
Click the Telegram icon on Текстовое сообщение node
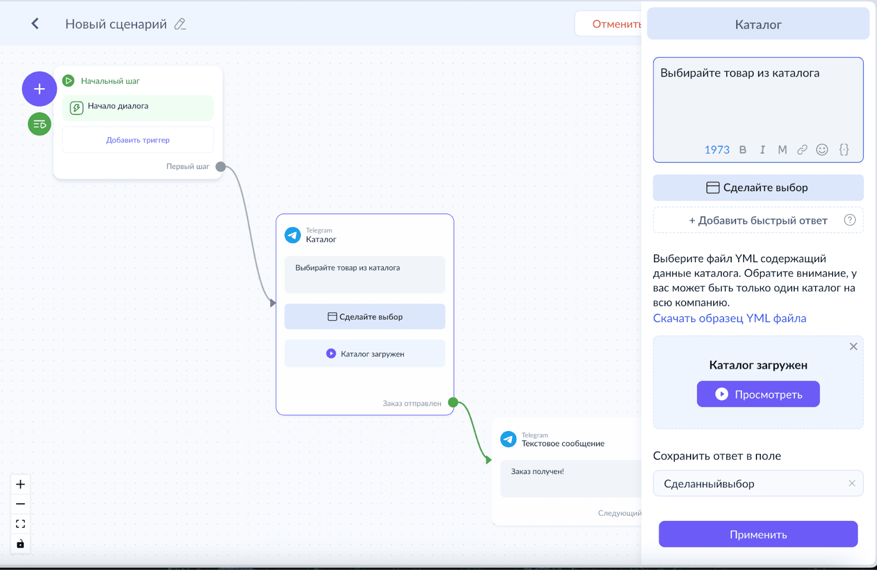click(509, 439)
